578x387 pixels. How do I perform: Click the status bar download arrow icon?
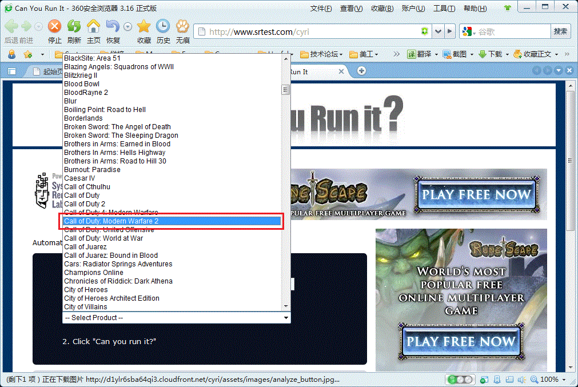(497, 379)
